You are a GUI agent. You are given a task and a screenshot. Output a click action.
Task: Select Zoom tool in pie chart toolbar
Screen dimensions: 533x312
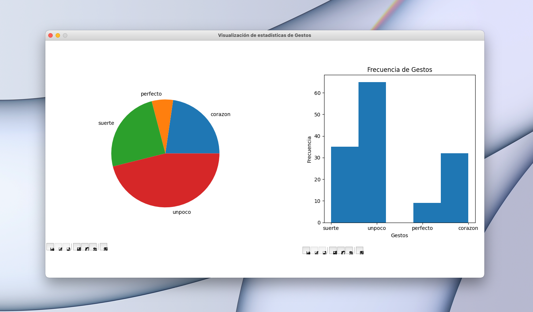[85, 247]
